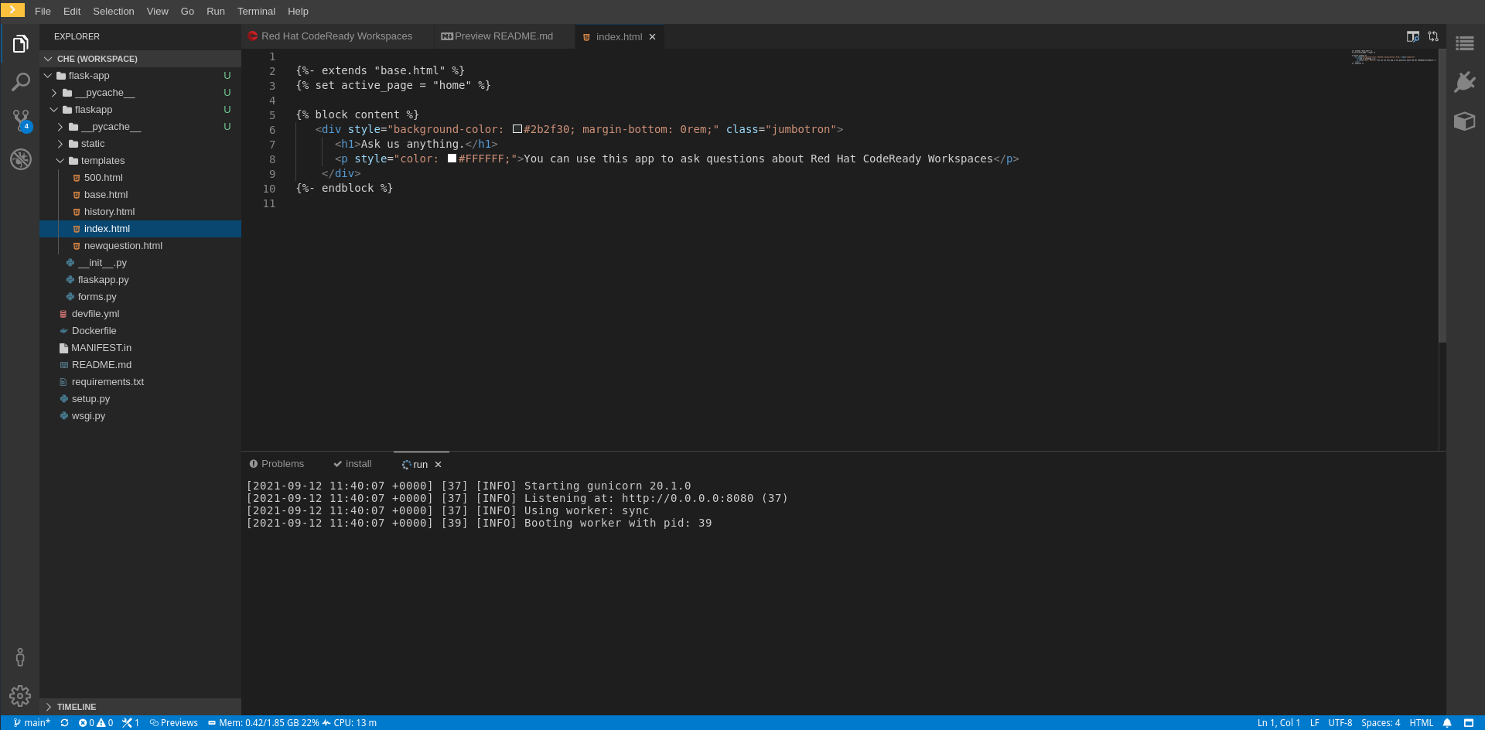Expand the static folder
The width and height of the screenshot is (1485, 730).
[x=92, y=144]
